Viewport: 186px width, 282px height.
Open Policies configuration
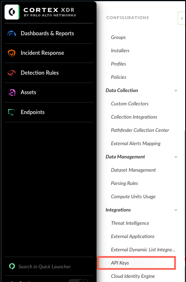[x=118, y=77]
